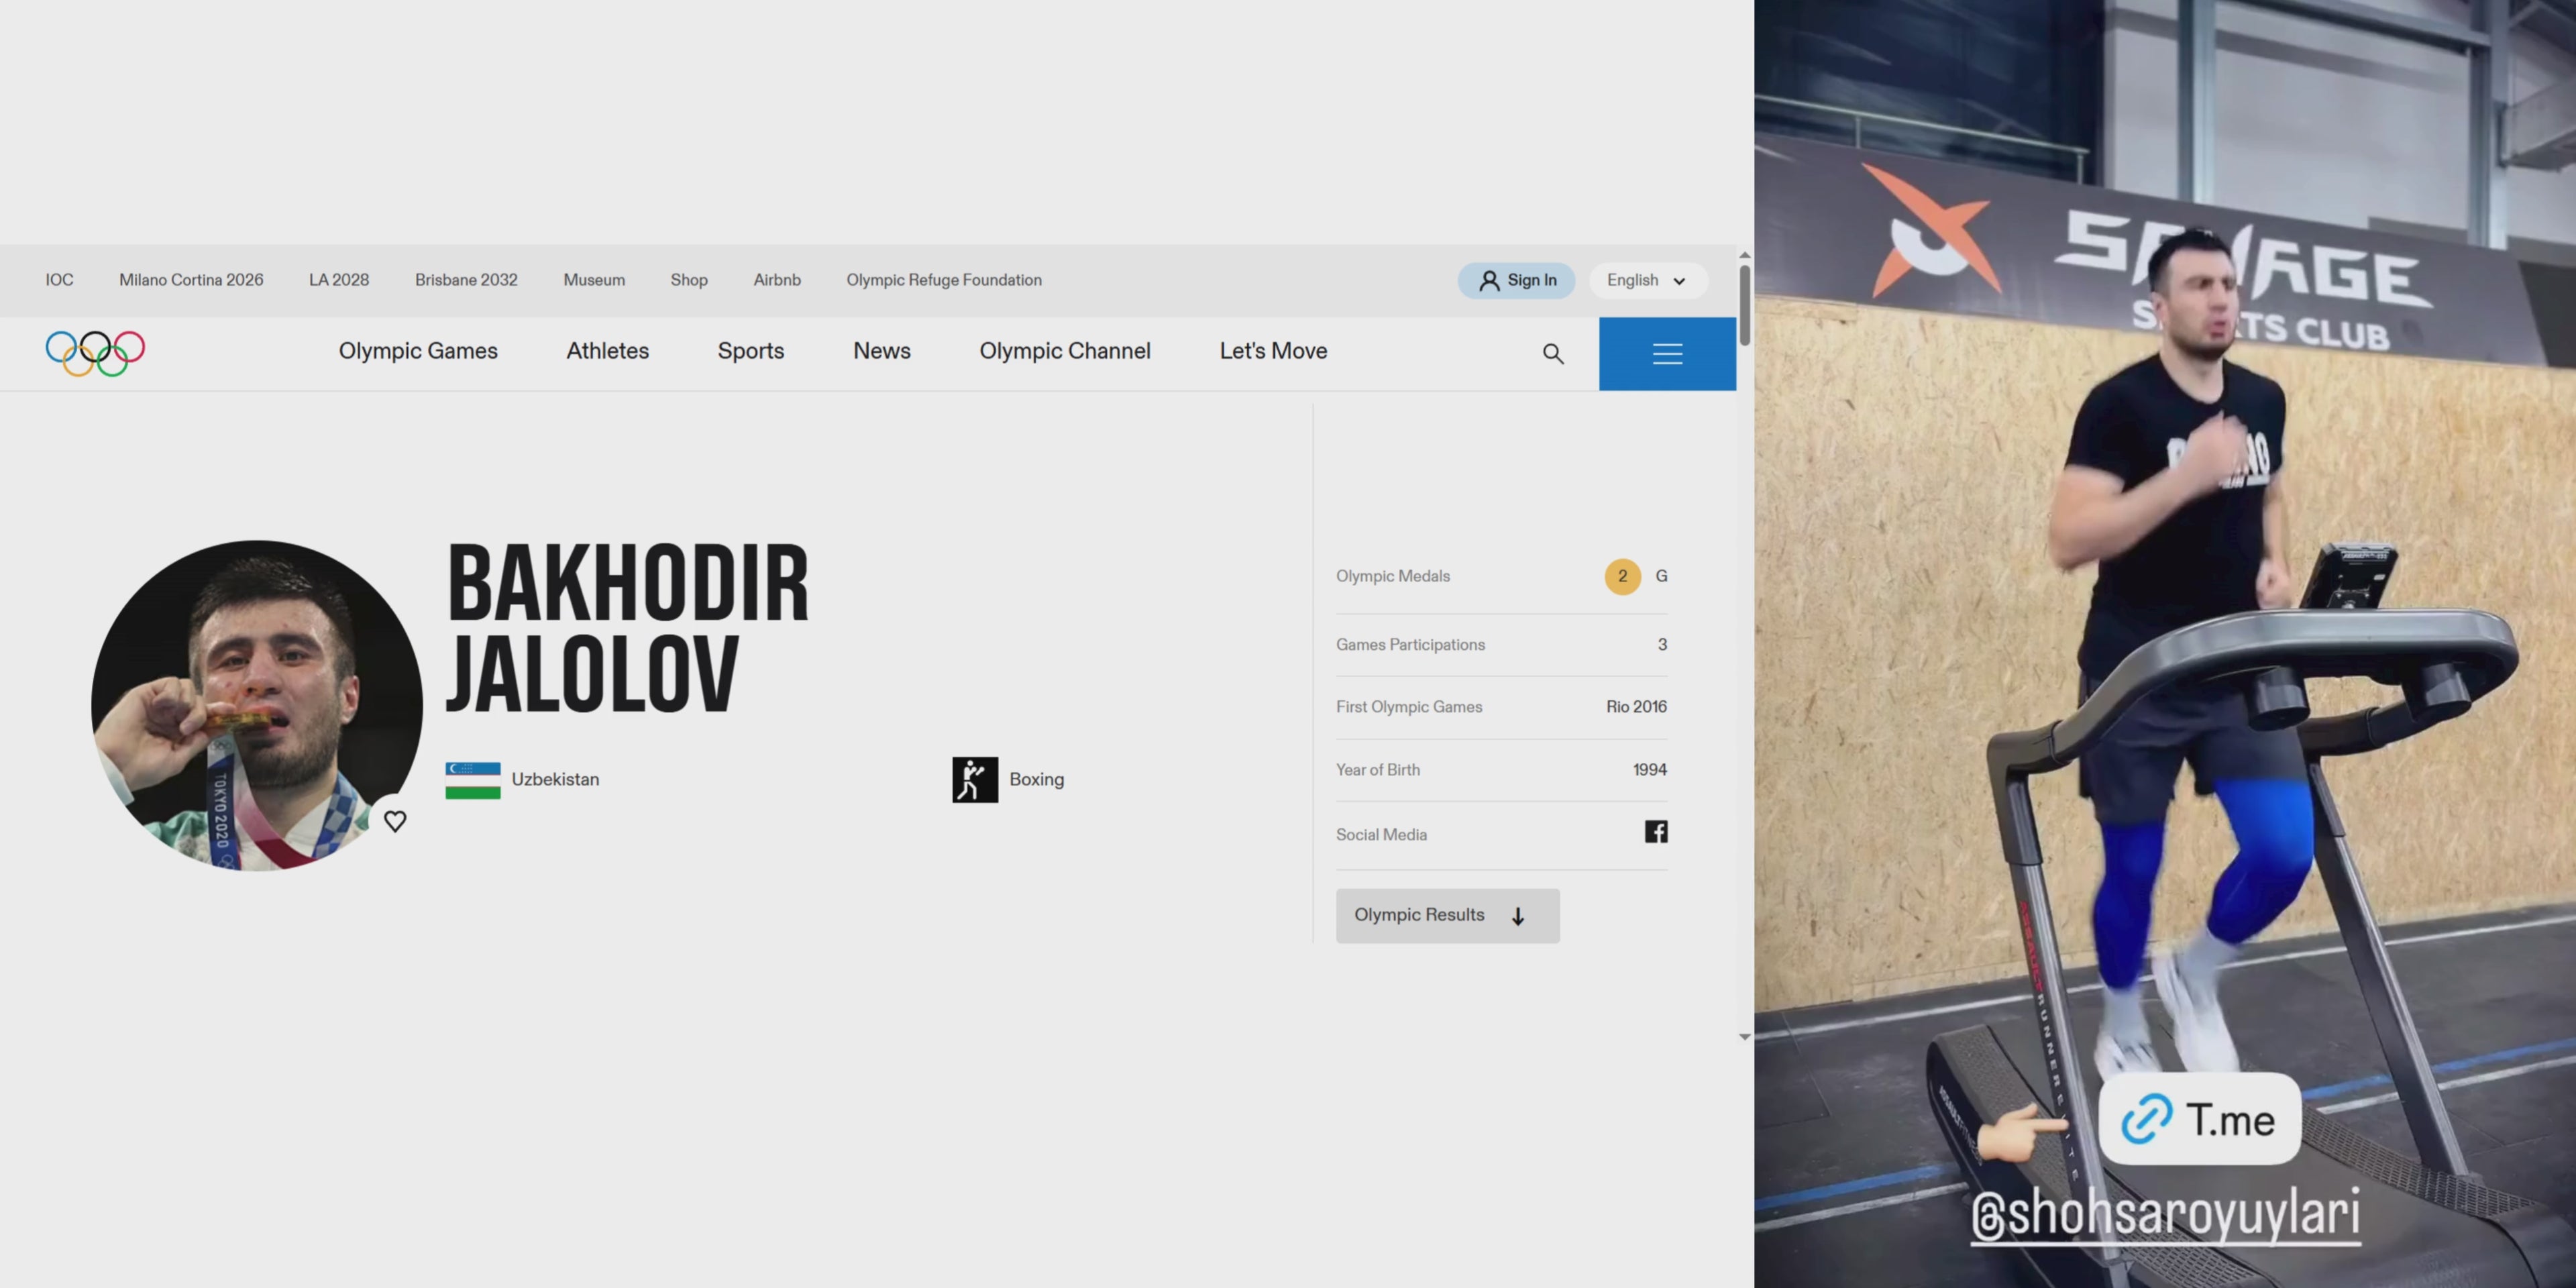
Task: Open the Olympic Refuge Foundation link
Action: [943, 280]
